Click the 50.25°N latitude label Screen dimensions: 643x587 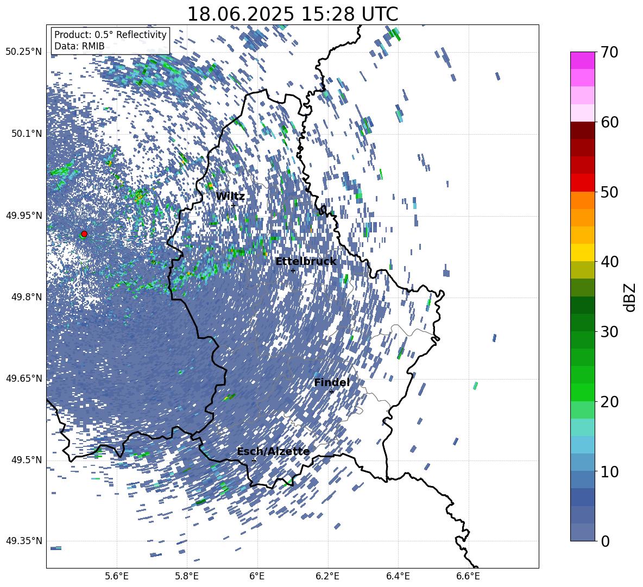pyautogui.click(x=24, y=52)
